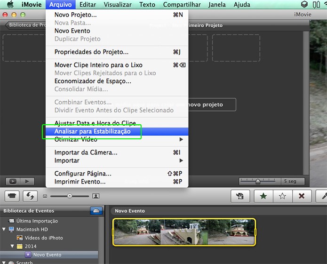Click the Biblioteca de Projetos back button
The width and height of the screenshot is (327, 264).
[x=25, y=25]
